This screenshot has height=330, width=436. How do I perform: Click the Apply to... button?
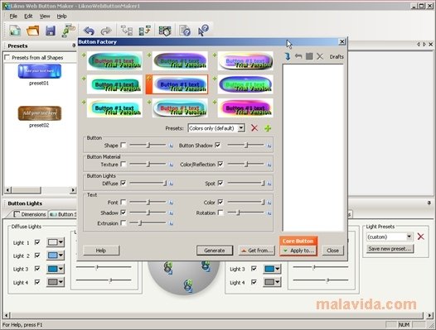[x=298, y=251]
